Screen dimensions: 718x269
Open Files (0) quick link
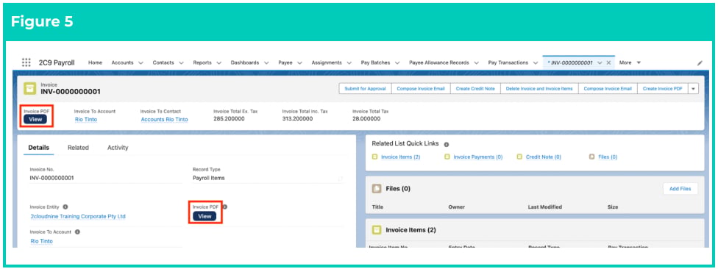pos(608,157)
